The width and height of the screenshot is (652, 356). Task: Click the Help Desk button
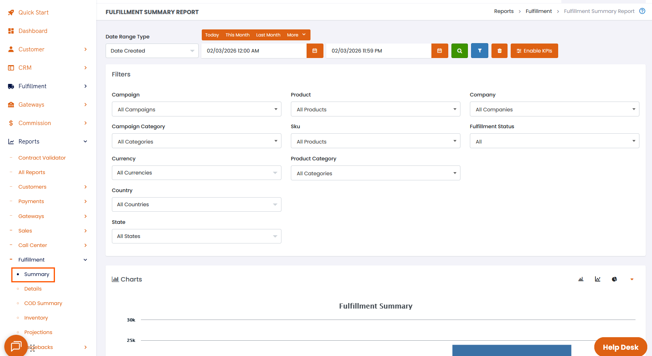coord(620,347)
